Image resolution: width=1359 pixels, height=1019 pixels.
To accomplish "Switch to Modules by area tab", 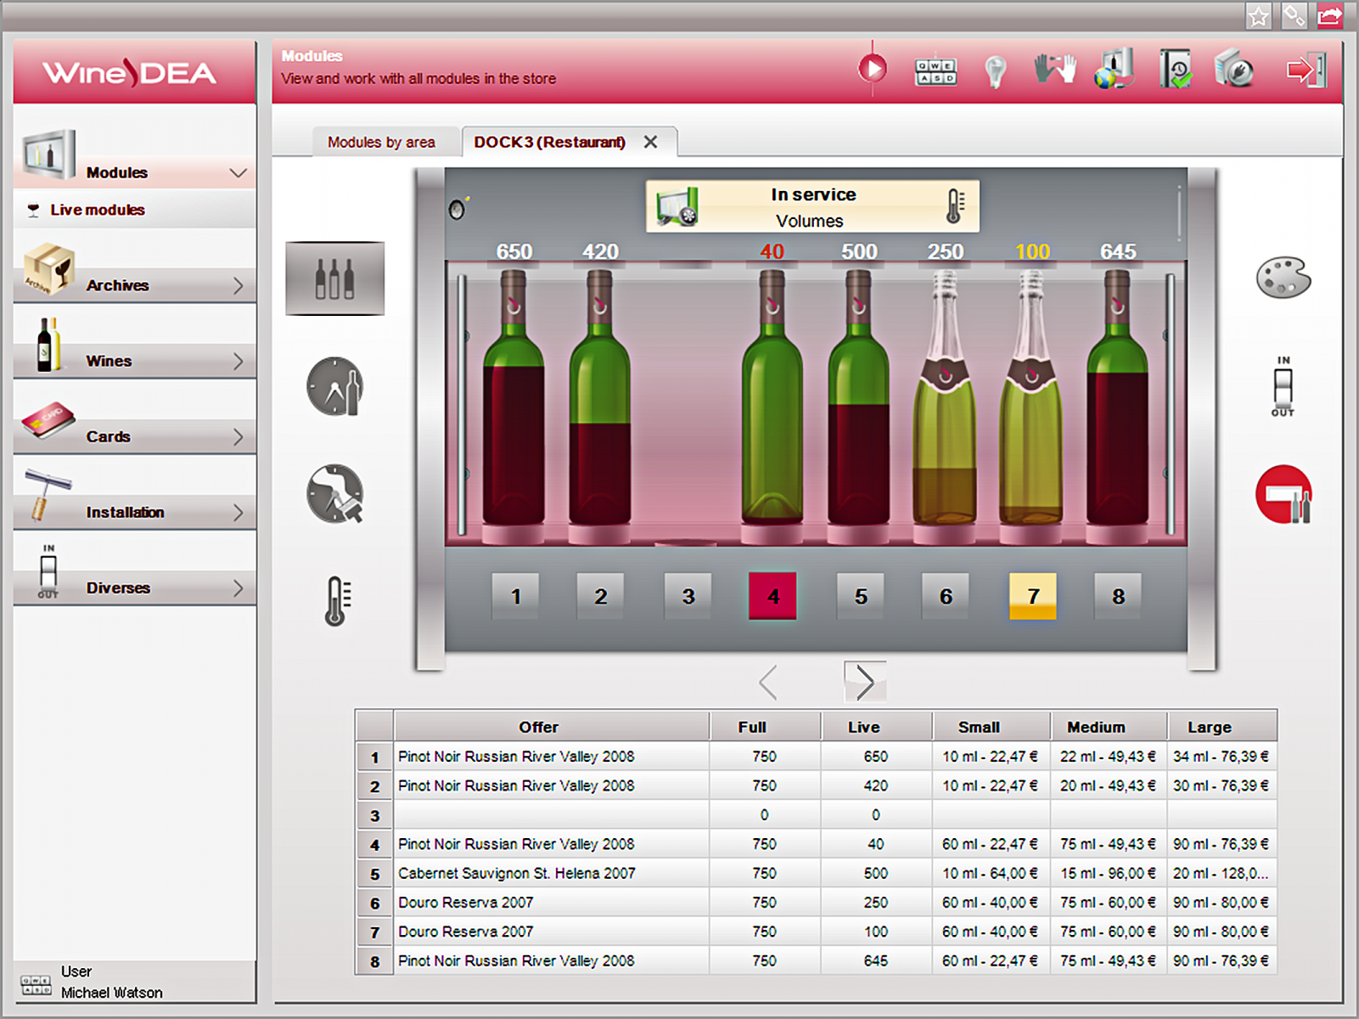I will [381, 142].
